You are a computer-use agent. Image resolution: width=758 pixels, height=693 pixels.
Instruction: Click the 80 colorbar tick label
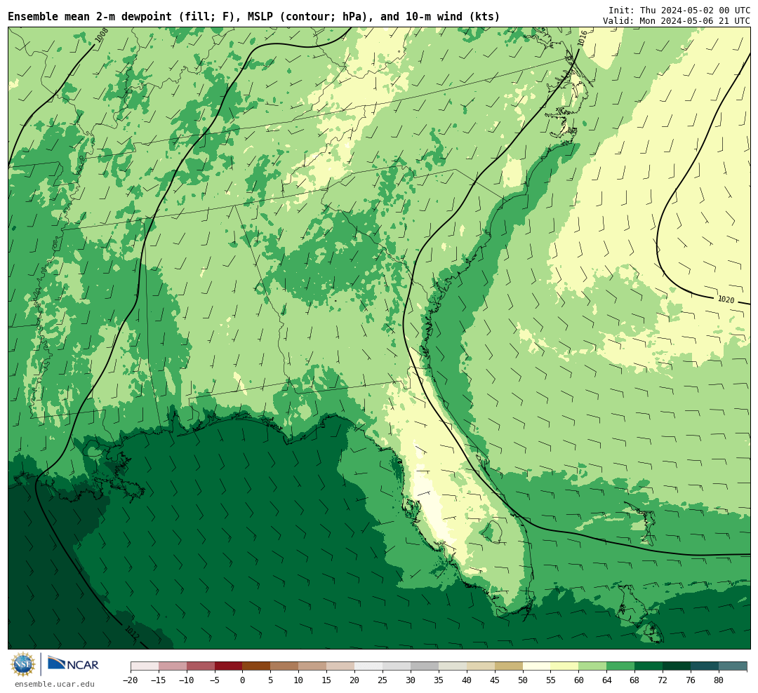pos(719,680)
